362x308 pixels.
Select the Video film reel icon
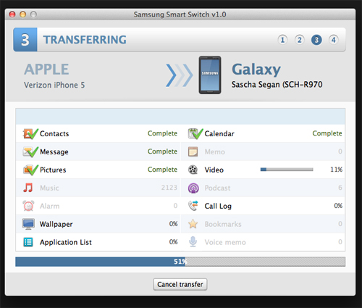tap(193, 170)
